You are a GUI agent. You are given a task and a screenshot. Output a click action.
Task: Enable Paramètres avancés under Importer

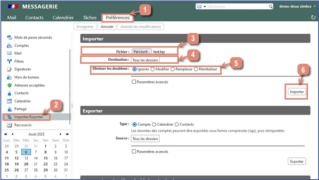click(x=134, y=82)
